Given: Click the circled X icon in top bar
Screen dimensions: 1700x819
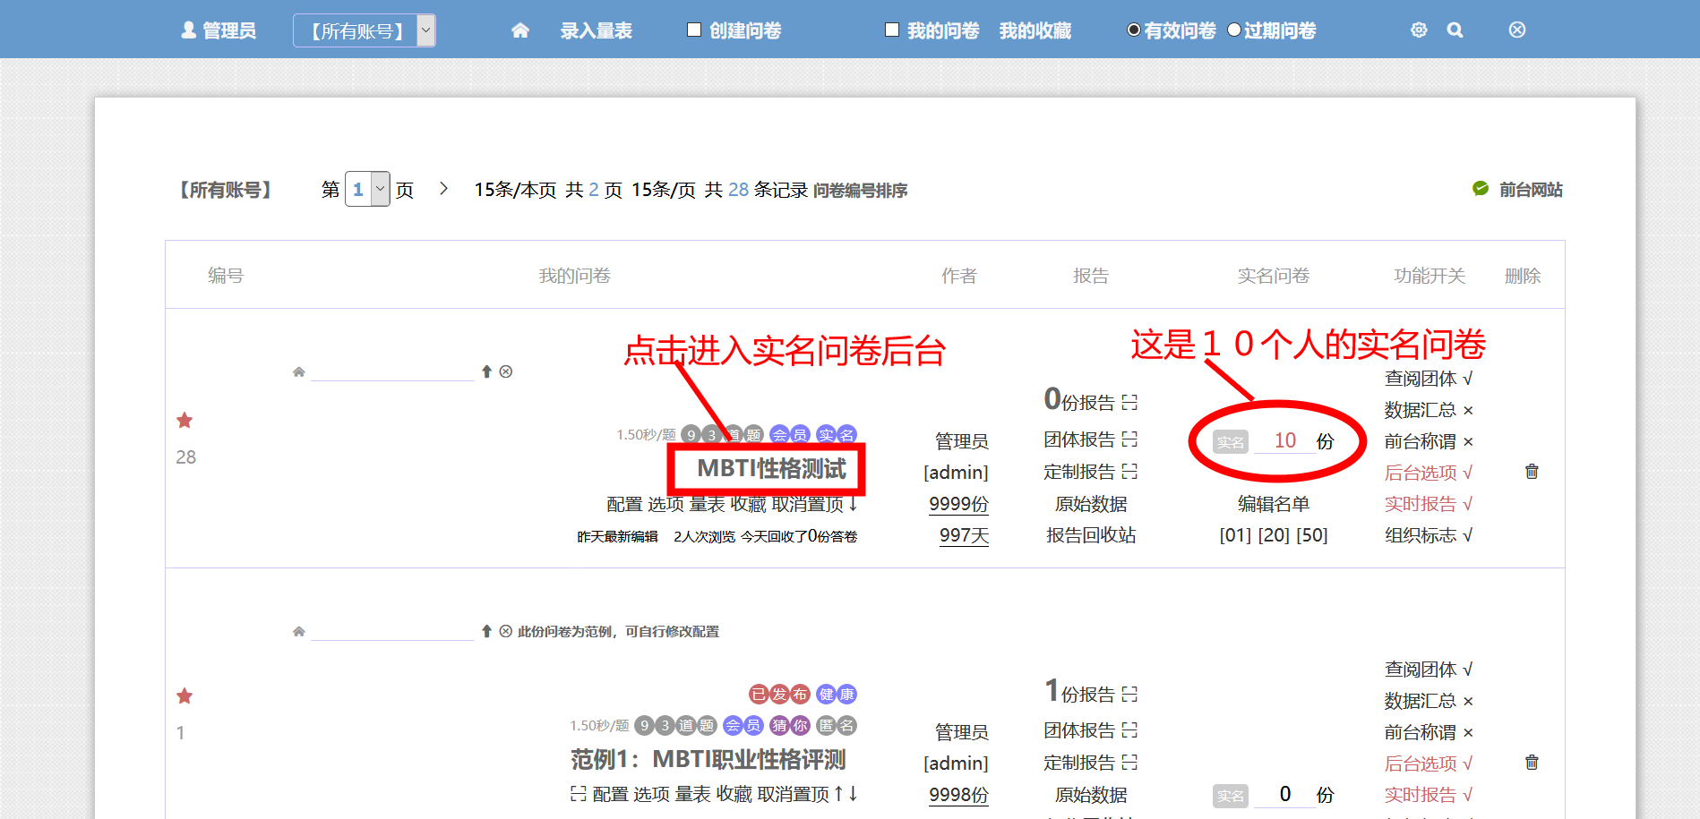Looking at the screenshot, I should point(1517,30).
